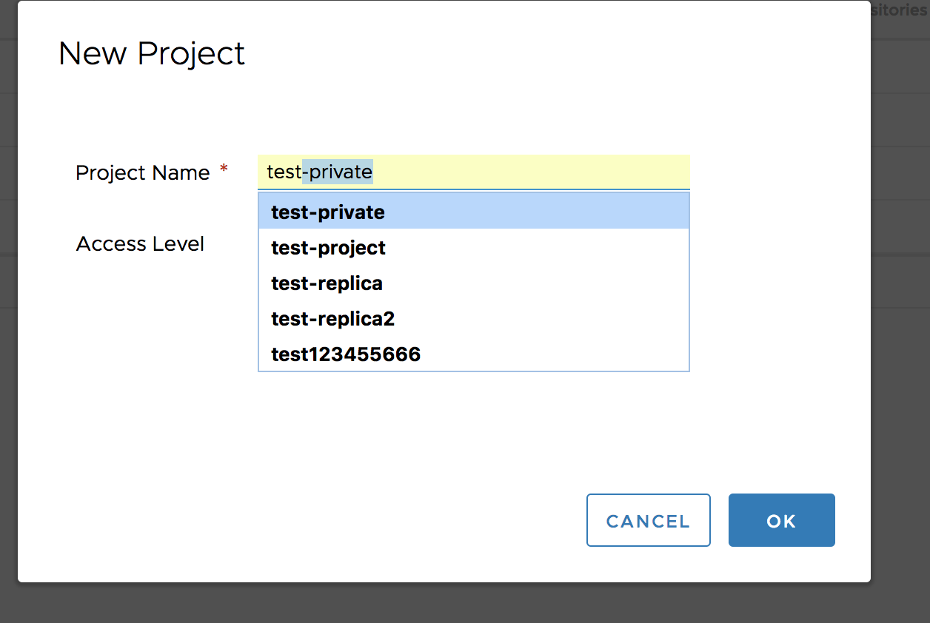The image size is (930, 623).
Task: Select "test-private" from the suggestion list
Action: 327,212
